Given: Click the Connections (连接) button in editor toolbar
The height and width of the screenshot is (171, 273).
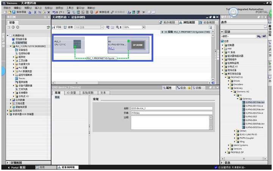Looking at the screenshot, I should coord(68,27).
